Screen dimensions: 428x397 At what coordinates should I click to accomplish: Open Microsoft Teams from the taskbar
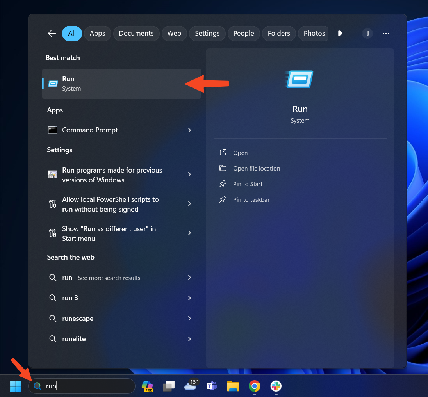click(x=212, y=386)
